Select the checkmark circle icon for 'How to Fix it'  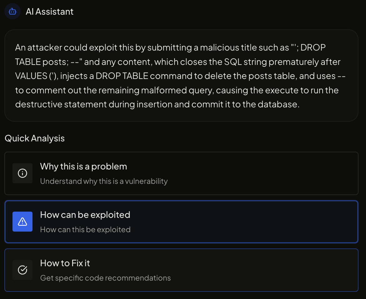[x=22, y=270]
